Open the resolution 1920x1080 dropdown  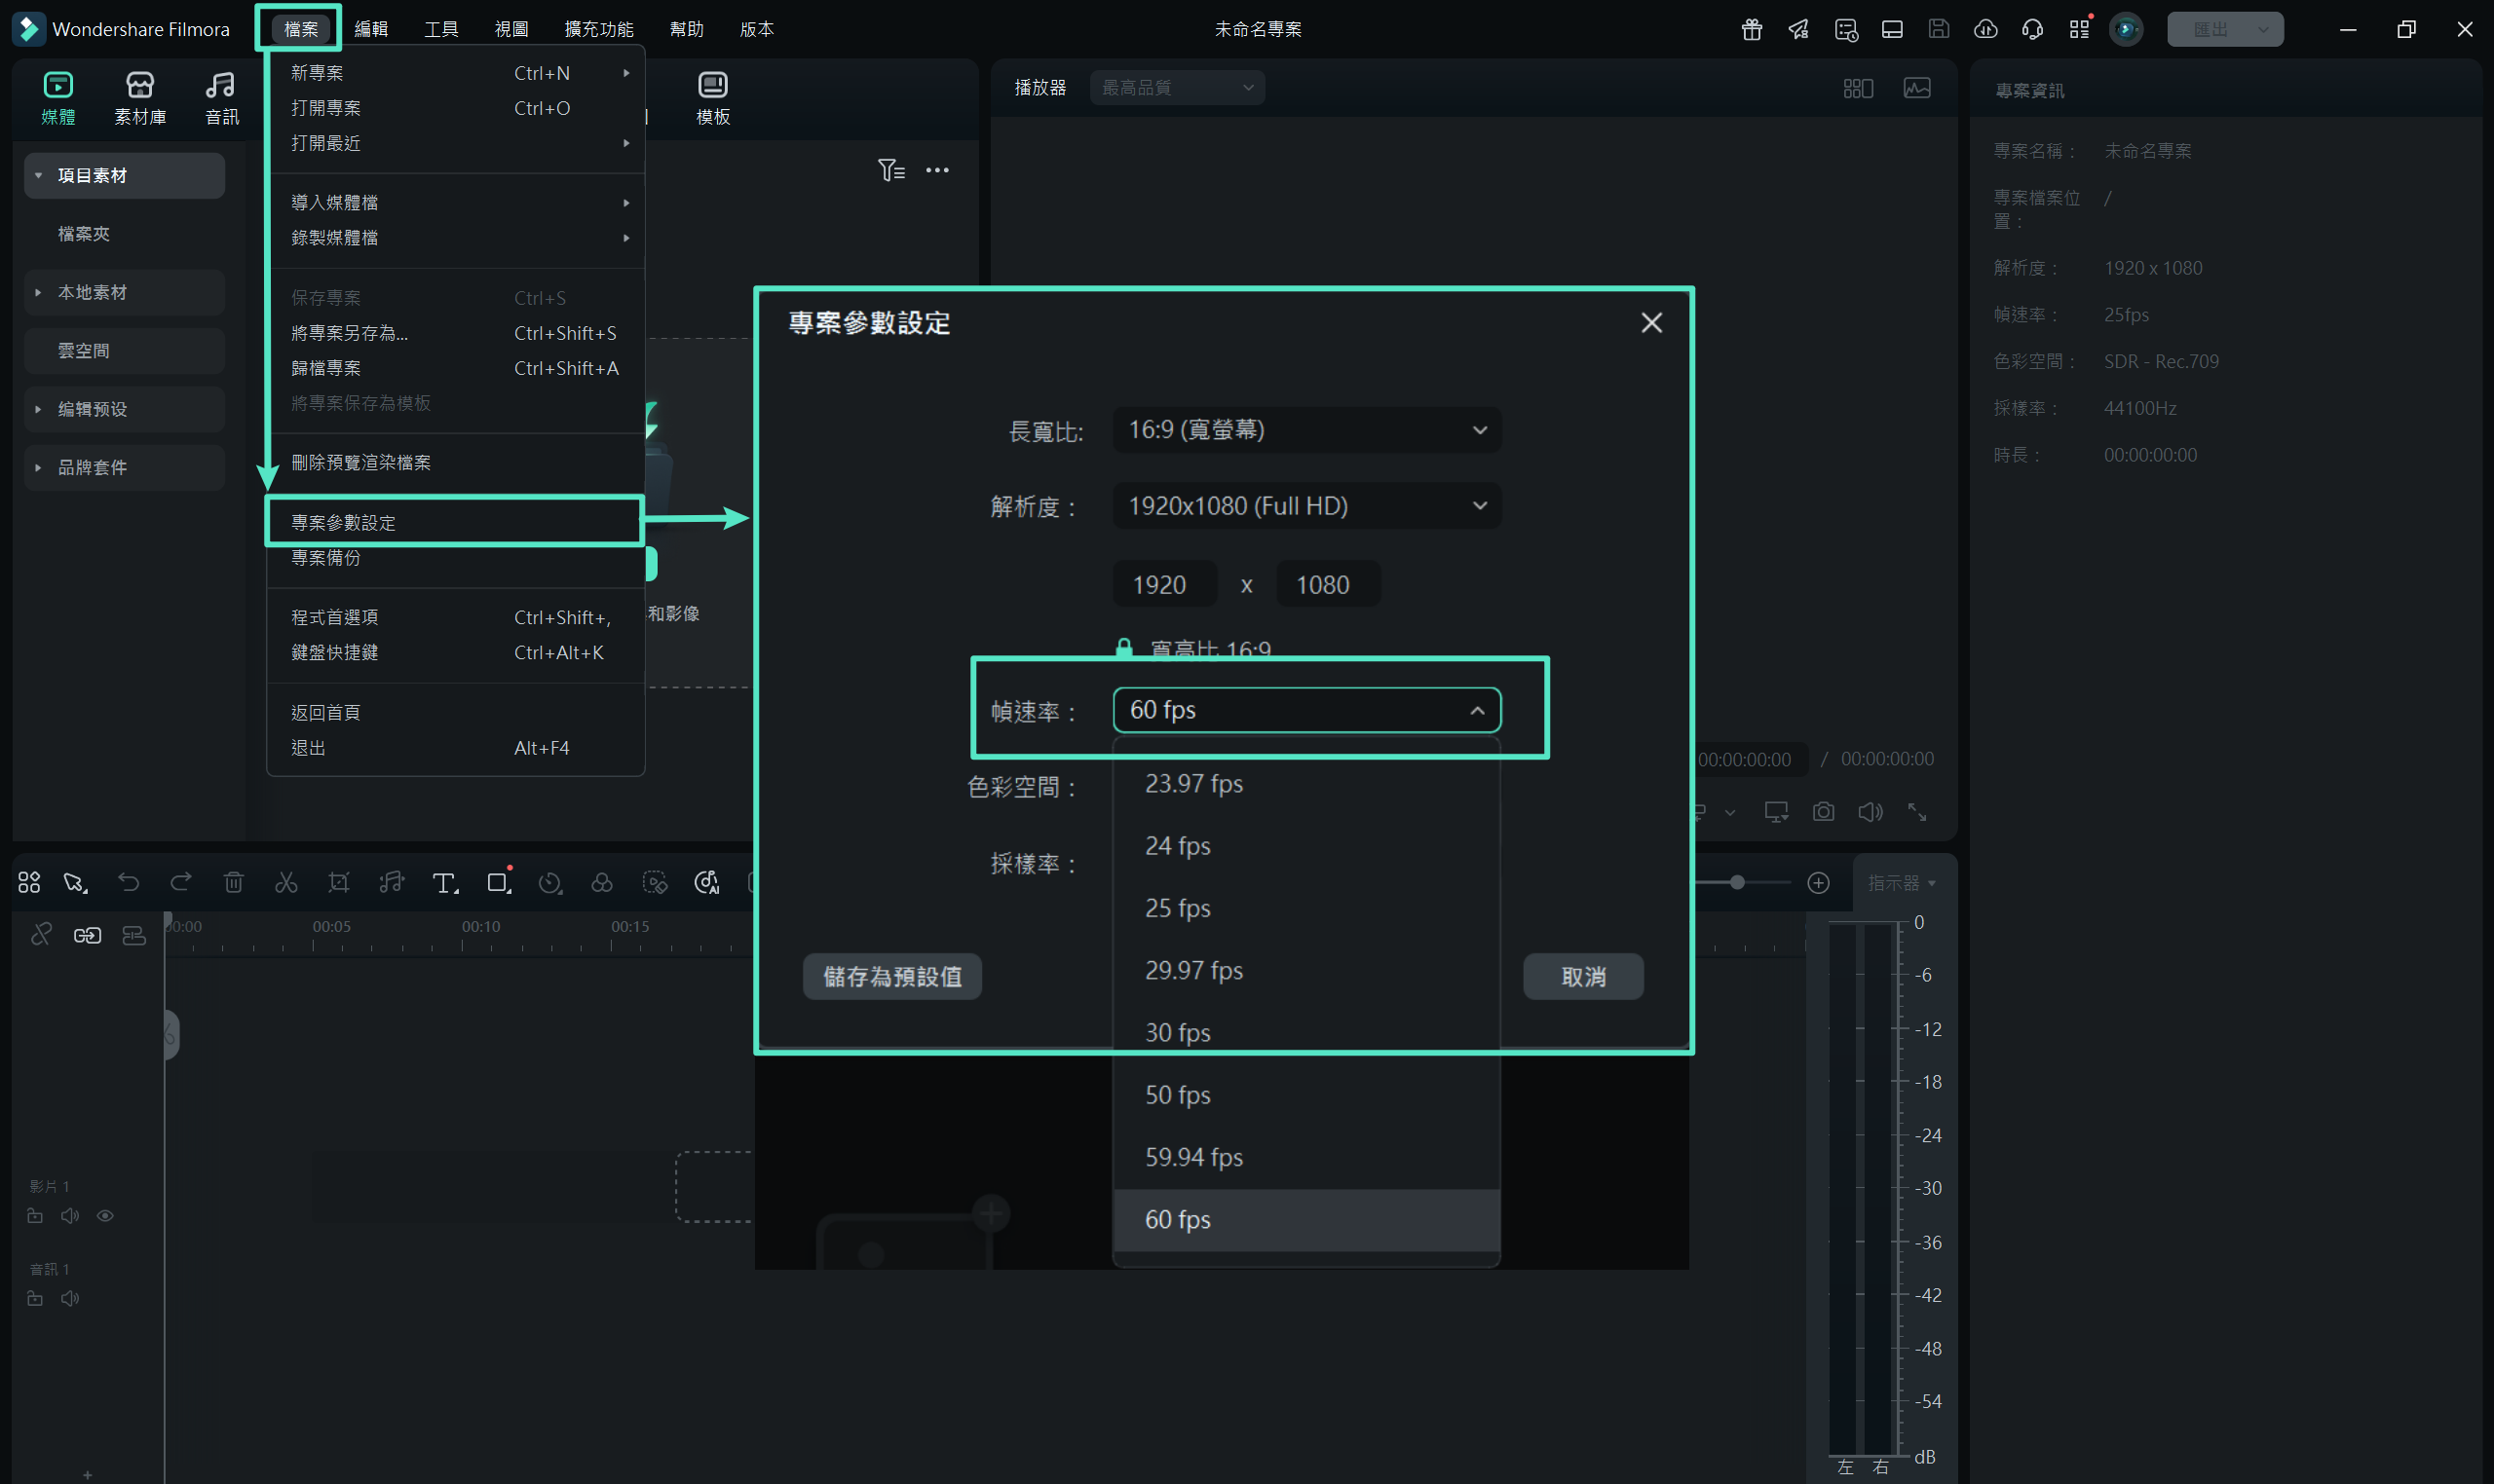(1305, 506)
